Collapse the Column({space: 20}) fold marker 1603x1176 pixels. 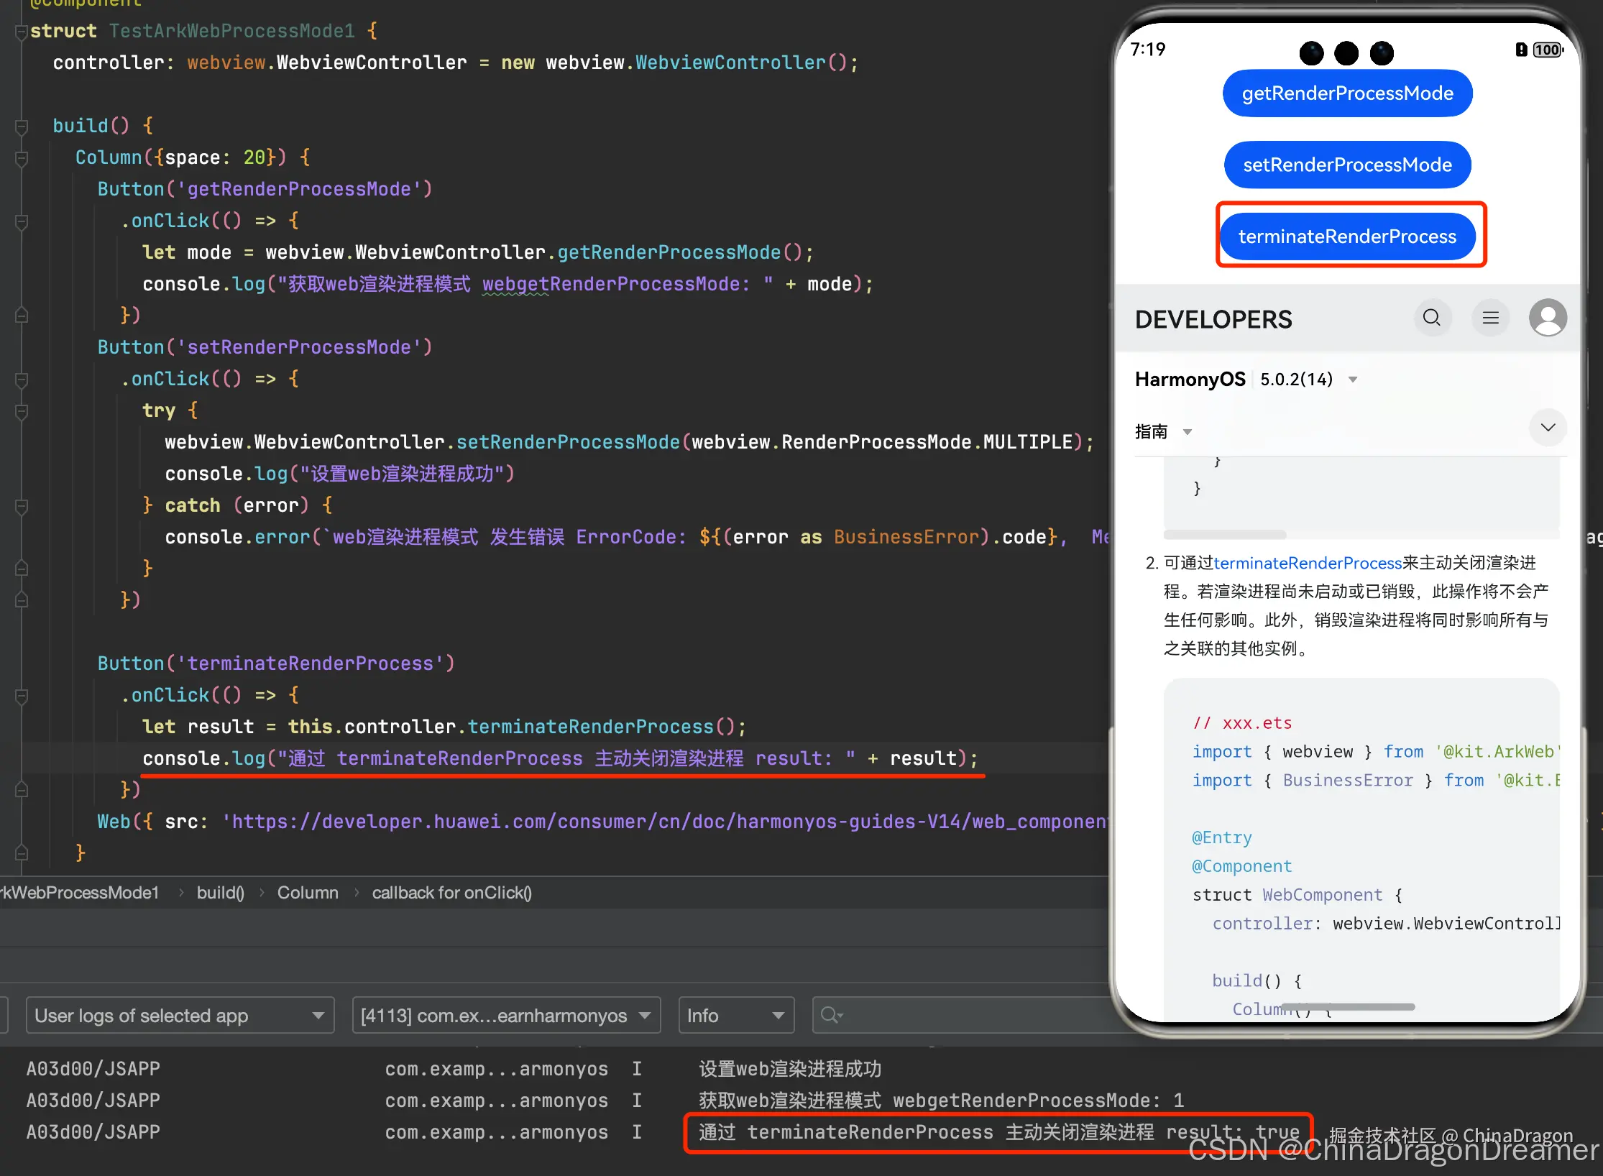pos(21,158)
